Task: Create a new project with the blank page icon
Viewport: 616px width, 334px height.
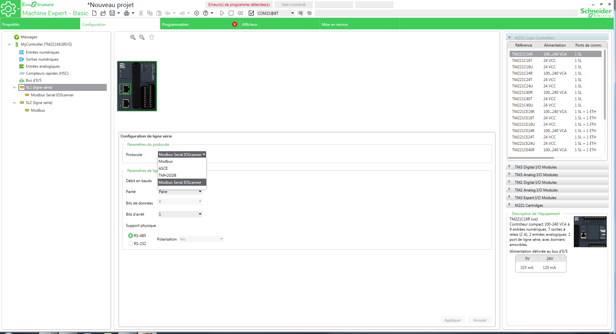Action: [94, 13]
